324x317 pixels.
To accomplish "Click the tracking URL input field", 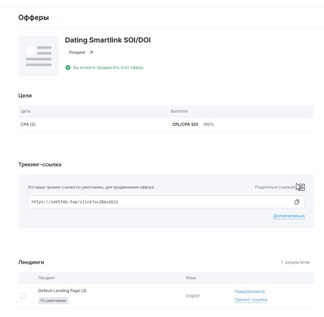I will pos(156,202).
